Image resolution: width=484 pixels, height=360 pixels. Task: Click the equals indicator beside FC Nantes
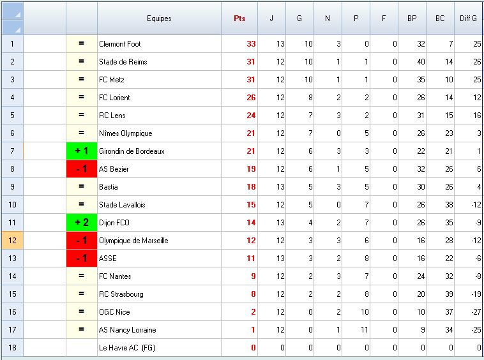coord(82,276)
